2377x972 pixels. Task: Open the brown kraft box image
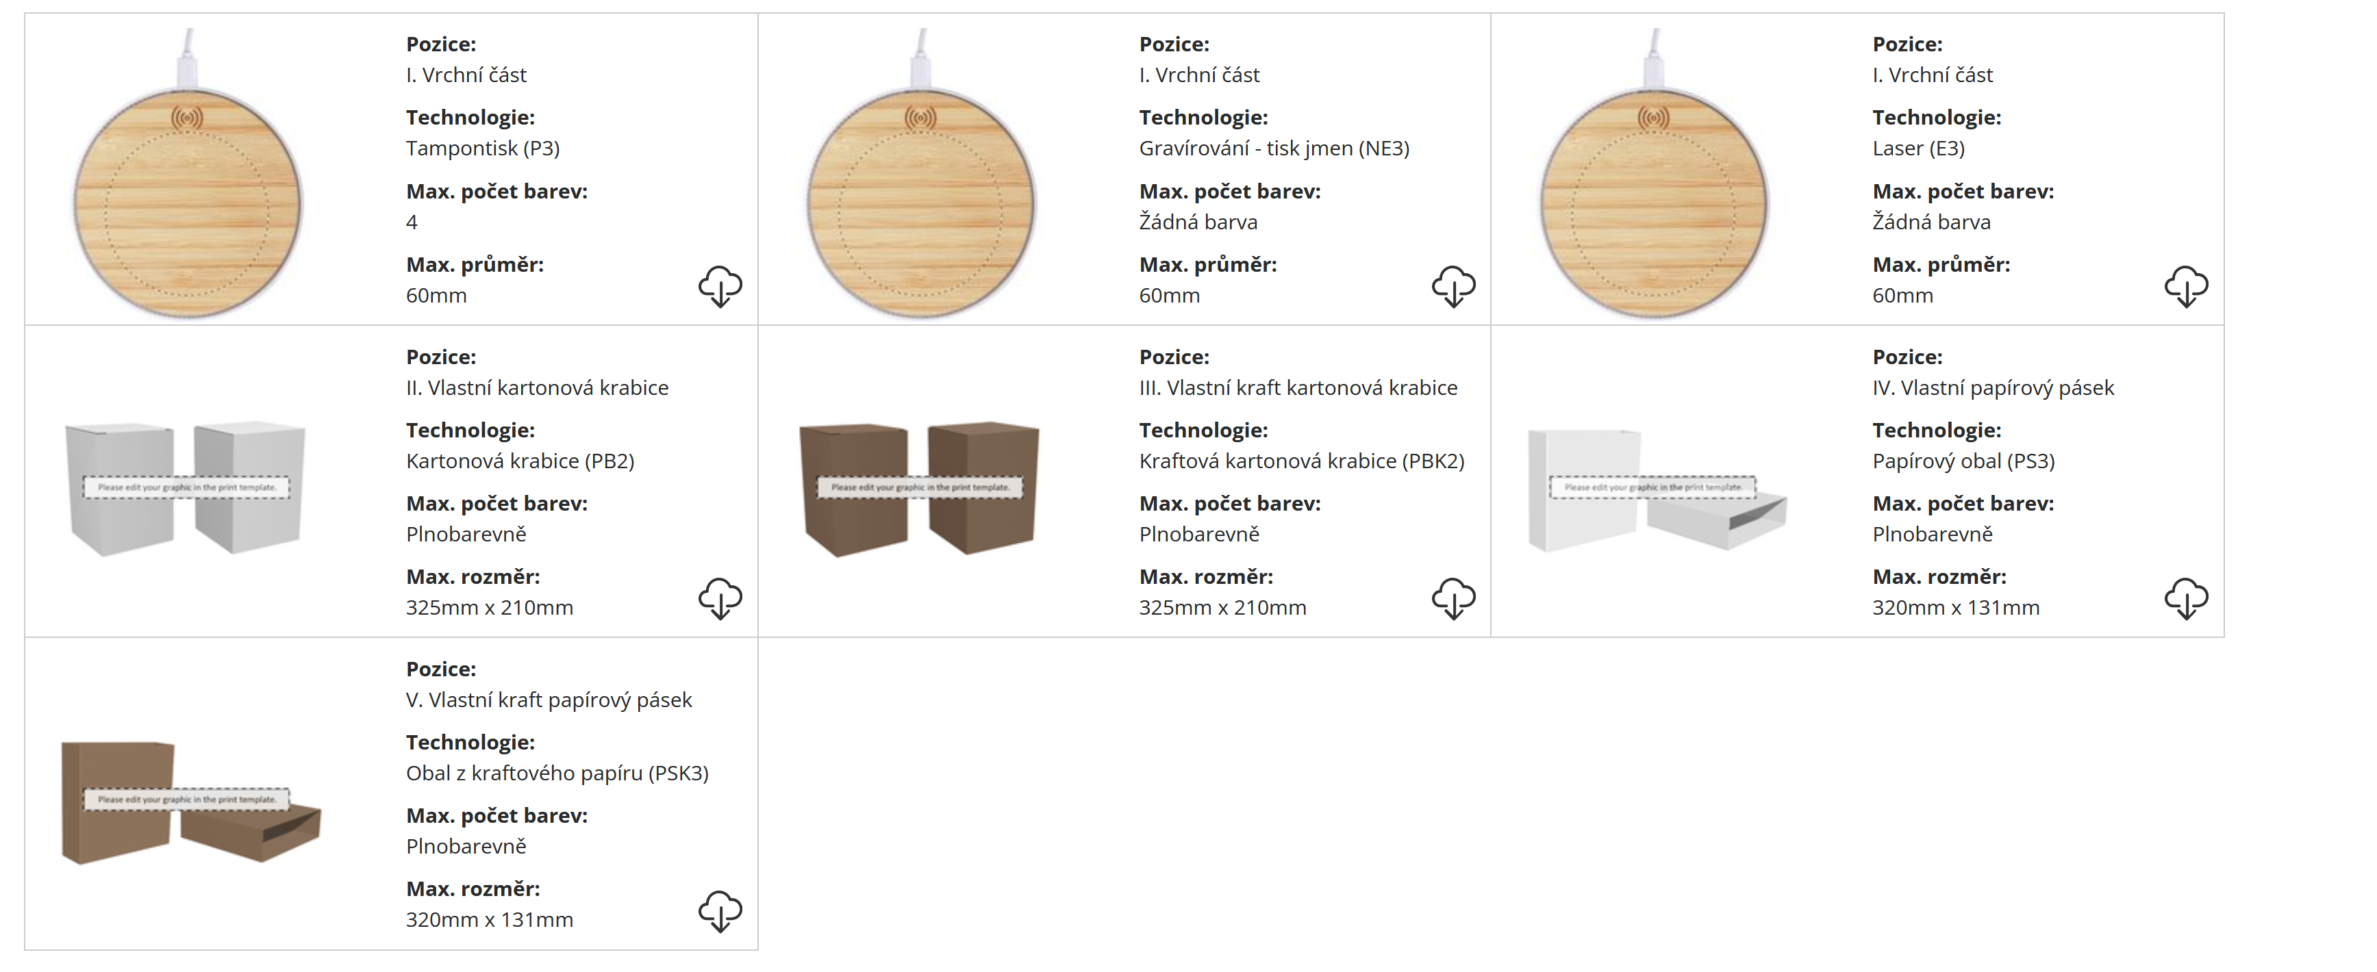(919, 488)
